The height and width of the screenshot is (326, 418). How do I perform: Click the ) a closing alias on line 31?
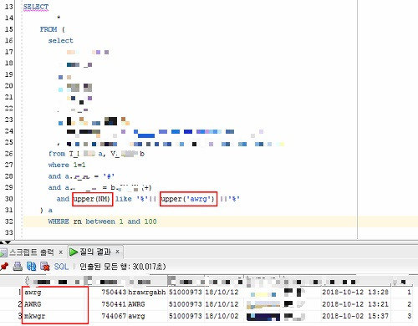[x=46, y=211]
